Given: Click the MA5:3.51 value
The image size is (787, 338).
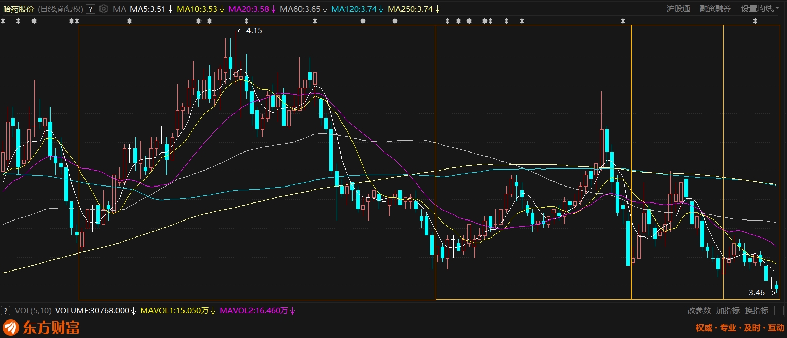Looking at the screenshot, I should point(147,9).
